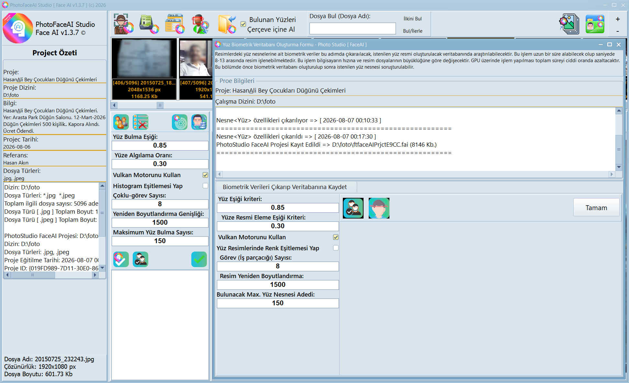629x383 pixels.
Task: Click the Face AI stacked windows icon
Action: pos(175,24)
